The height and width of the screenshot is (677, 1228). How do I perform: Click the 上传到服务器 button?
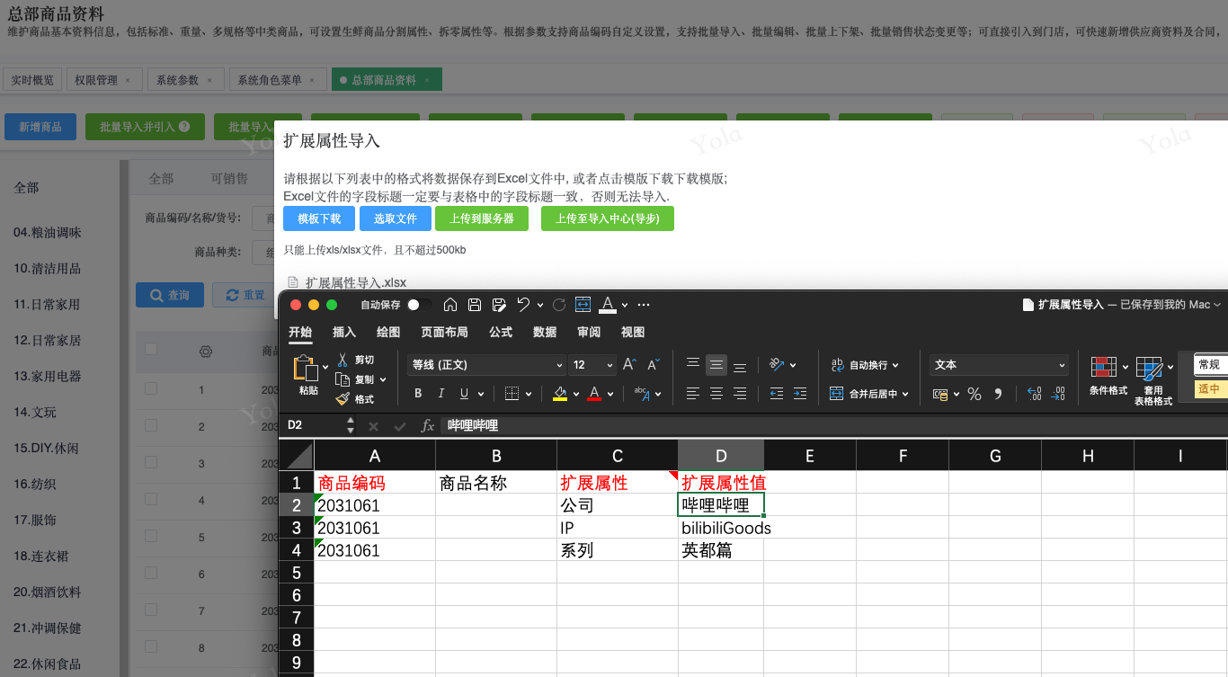click(x=482, y=218)
